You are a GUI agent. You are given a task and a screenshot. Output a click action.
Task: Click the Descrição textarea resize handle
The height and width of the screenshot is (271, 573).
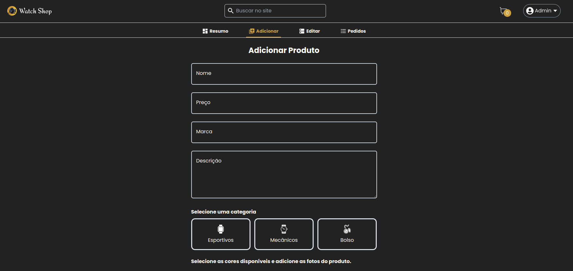pyautogui.click(x=375, y=196)
